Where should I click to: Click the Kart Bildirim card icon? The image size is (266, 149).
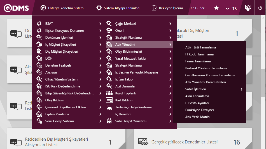[109, 100]
